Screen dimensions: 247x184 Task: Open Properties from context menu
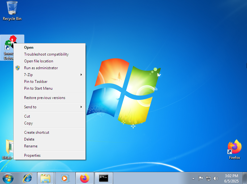pos(50,155)
